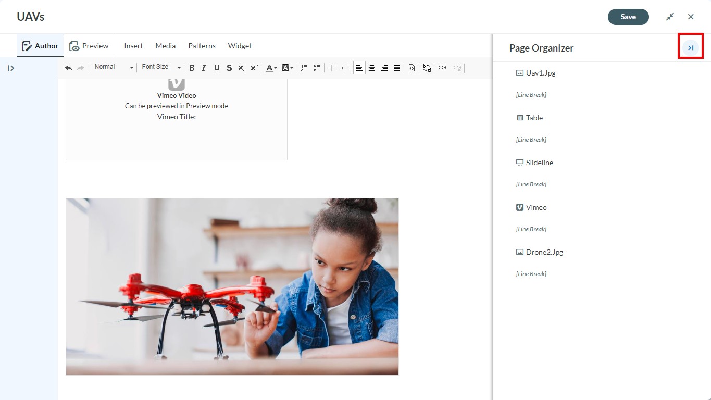The image size is (711, 400).
Task: Click Line Break below Slideline
Action: pos(531,184)
